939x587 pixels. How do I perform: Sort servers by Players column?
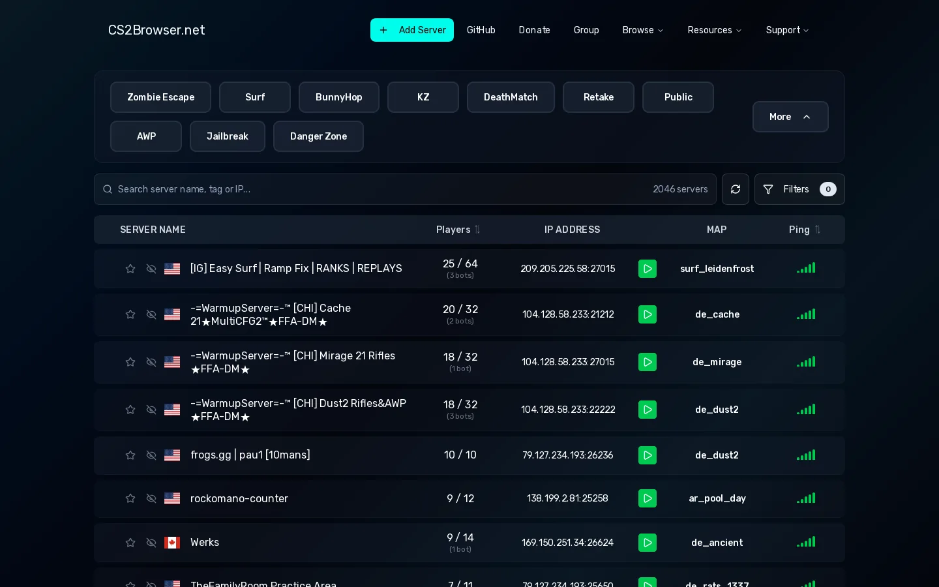click(x=458, y=230)
